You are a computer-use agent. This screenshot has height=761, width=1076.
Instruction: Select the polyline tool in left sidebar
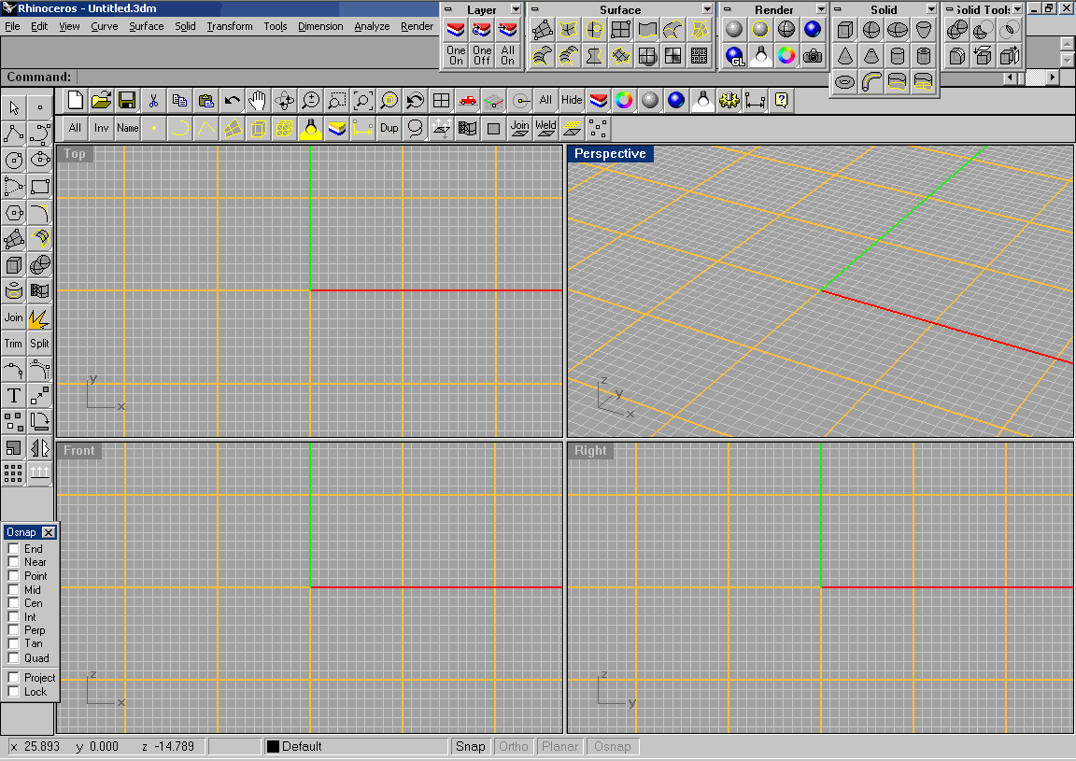[x=14, y=134]
